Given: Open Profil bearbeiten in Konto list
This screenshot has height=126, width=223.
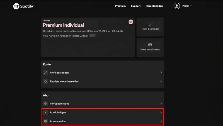Looking at the screenshot, I should coord(103,73).
